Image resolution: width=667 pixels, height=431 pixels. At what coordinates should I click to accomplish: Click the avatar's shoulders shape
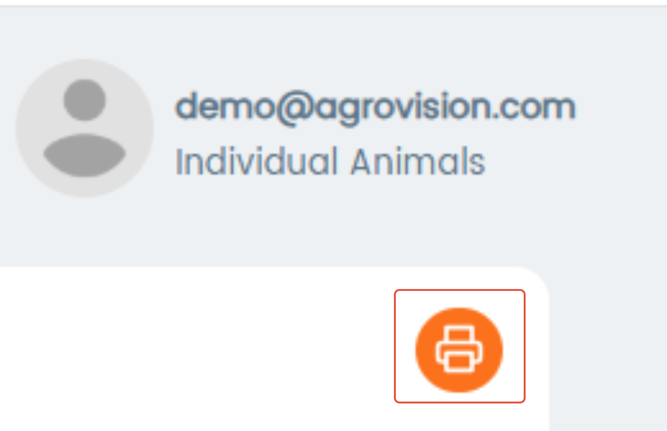coord(84,155)
